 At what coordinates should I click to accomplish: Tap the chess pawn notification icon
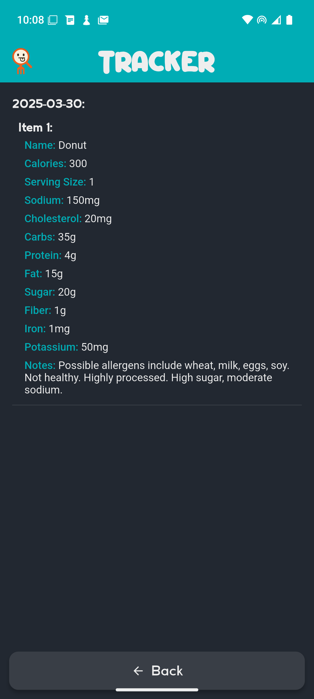click(x=86, y=20)
